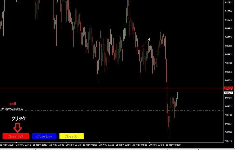Click the 29 Nov 01:50 time label

click(x=90, y=145)
